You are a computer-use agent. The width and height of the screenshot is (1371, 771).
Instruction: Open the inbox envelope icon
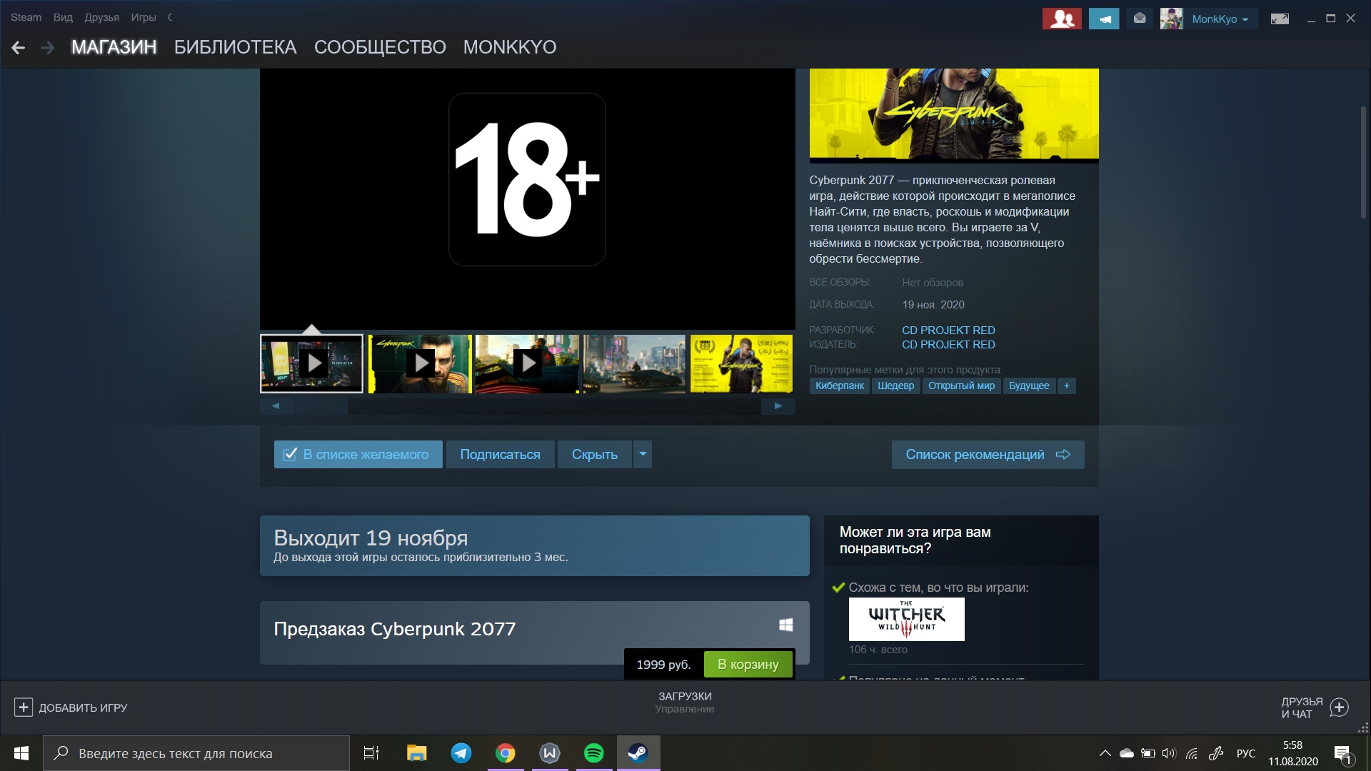[1140, 19]
